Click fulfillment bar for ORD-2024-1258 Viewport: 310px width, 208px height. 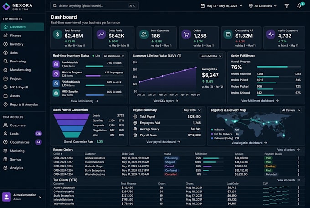213,158
